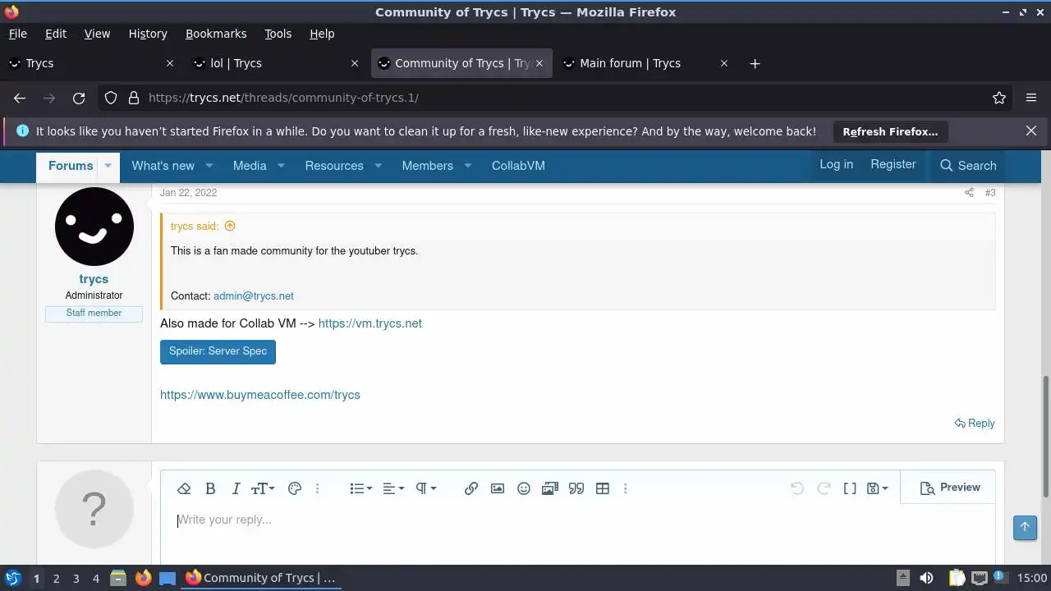Click Refresh Firefox… button
The width and height of the screenshot is (1051, 591).
coord(890,131)
